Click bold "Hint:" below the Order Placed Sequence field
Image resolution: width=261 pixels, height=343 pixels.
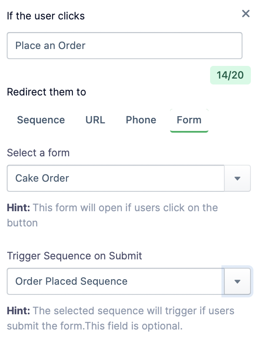point(19,311)
